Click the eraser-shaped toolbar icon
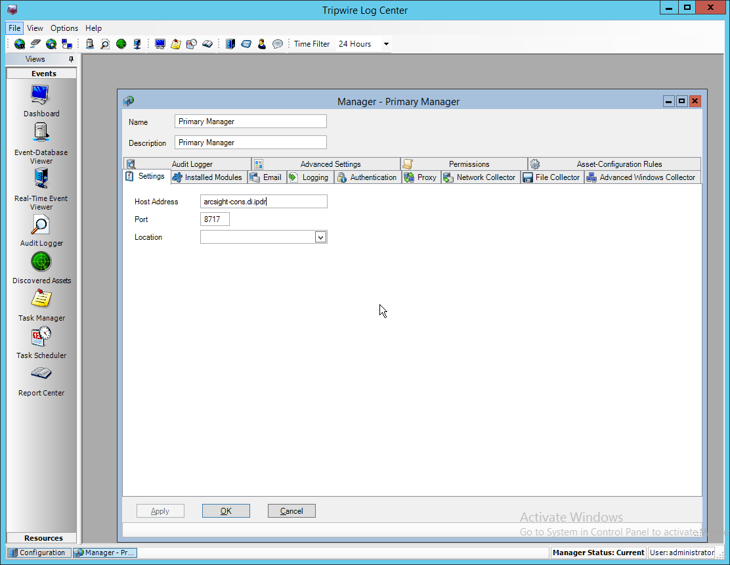This screenshot has height=565, width=730. (x=35, y=44)
